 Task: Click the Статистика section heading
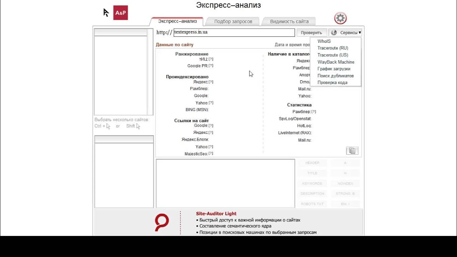point(300,105)
